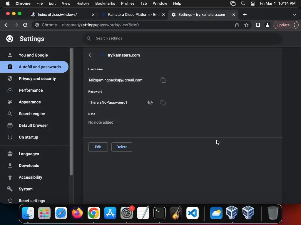Image resolution: width=301 pixels, height=225 pixels.
Task: Click the Accessibility figure icon
Action: (10, 177)
